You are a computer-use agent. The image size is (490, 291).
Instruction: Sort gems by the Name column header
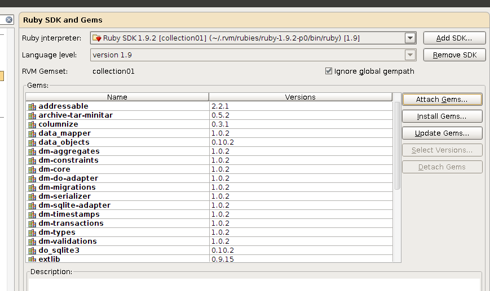[x=117, y=97]
